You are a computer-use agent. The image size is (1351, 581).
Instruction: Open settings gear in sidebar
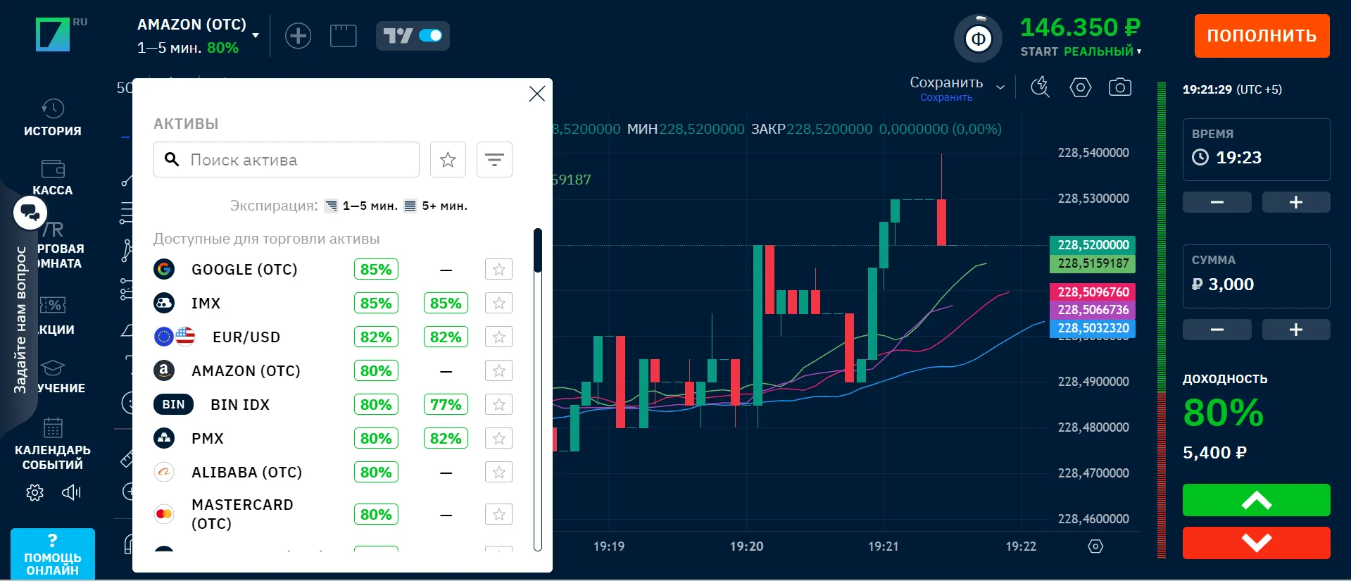pos(34,492)
